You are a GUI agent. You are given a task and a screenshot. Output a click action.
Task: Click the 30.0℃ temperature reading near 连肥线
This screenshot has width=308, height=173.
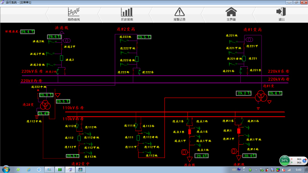(249, 156)
